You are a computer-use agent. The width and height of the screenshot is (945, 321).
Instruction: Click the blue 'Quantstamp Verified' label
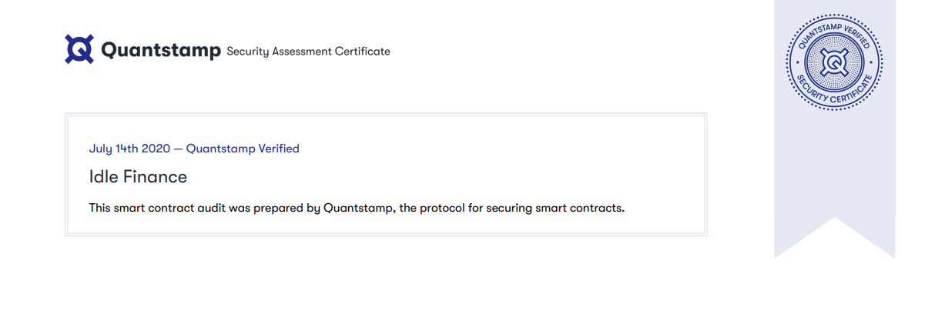click(x=243, y=149)
